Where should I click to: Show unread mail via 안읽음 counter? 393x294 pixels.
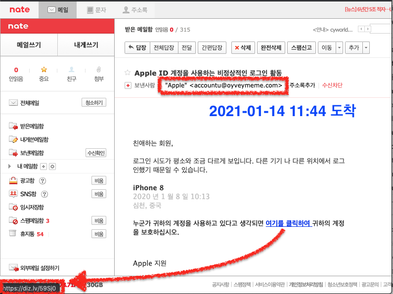(x=16, y=74)
